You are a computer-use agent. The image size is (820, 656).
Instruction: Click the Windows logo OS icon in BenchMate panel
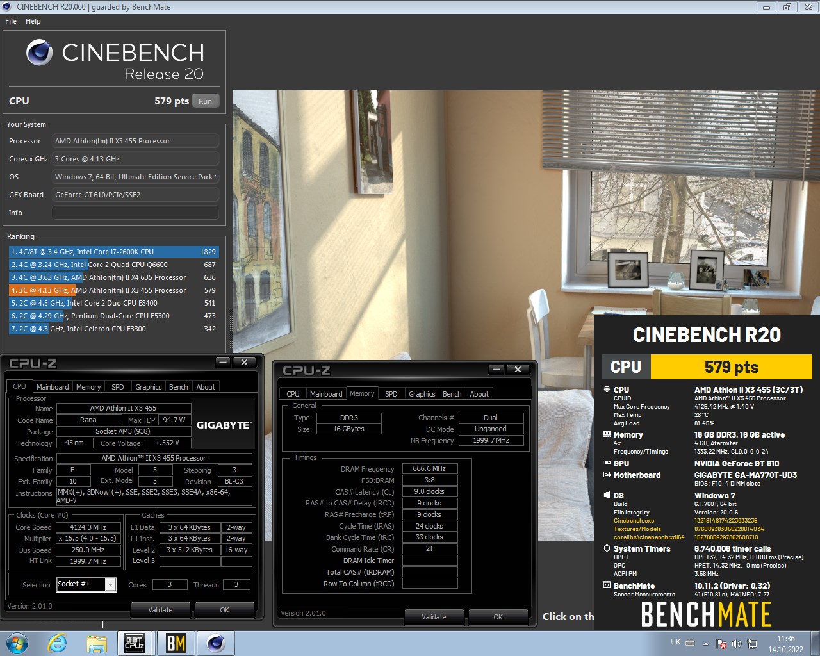click(x=607, y=495)
